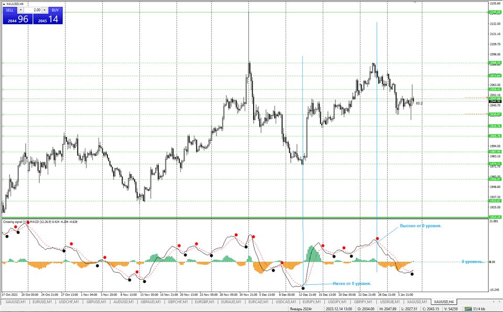Switch to the USDJPY,M1 chart tab
The width and height of the screenshot is (503, 312).
tap(337, 302)
